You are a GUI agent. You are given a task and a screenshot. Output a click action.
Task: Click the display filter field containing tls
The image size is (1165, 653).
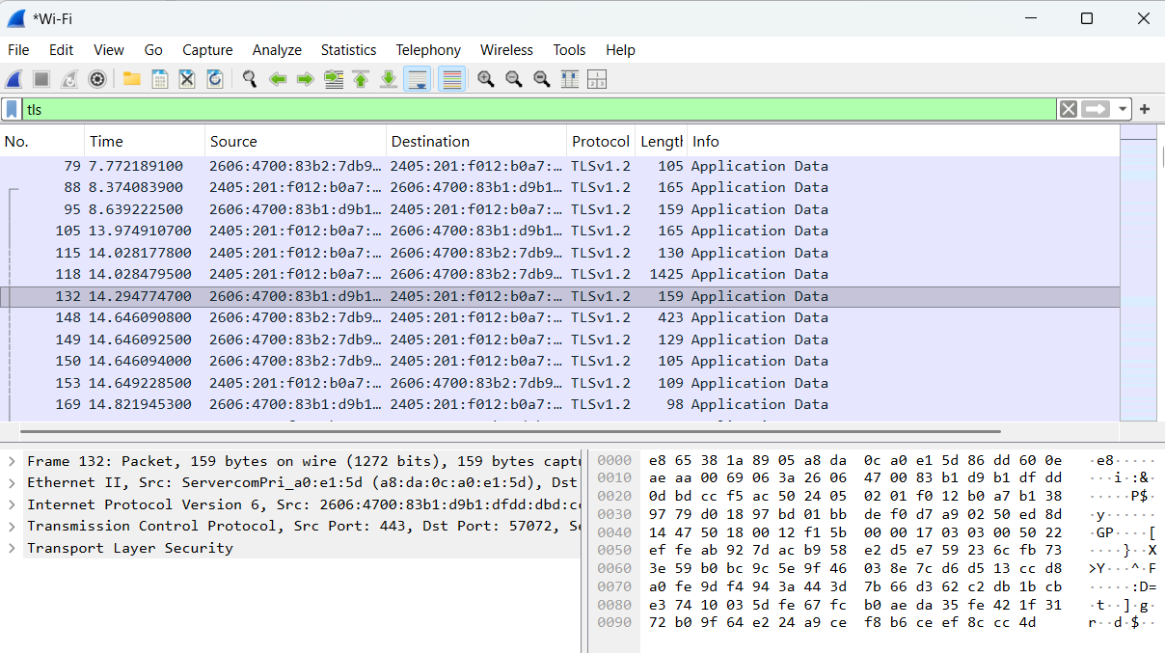coord(539,109)
